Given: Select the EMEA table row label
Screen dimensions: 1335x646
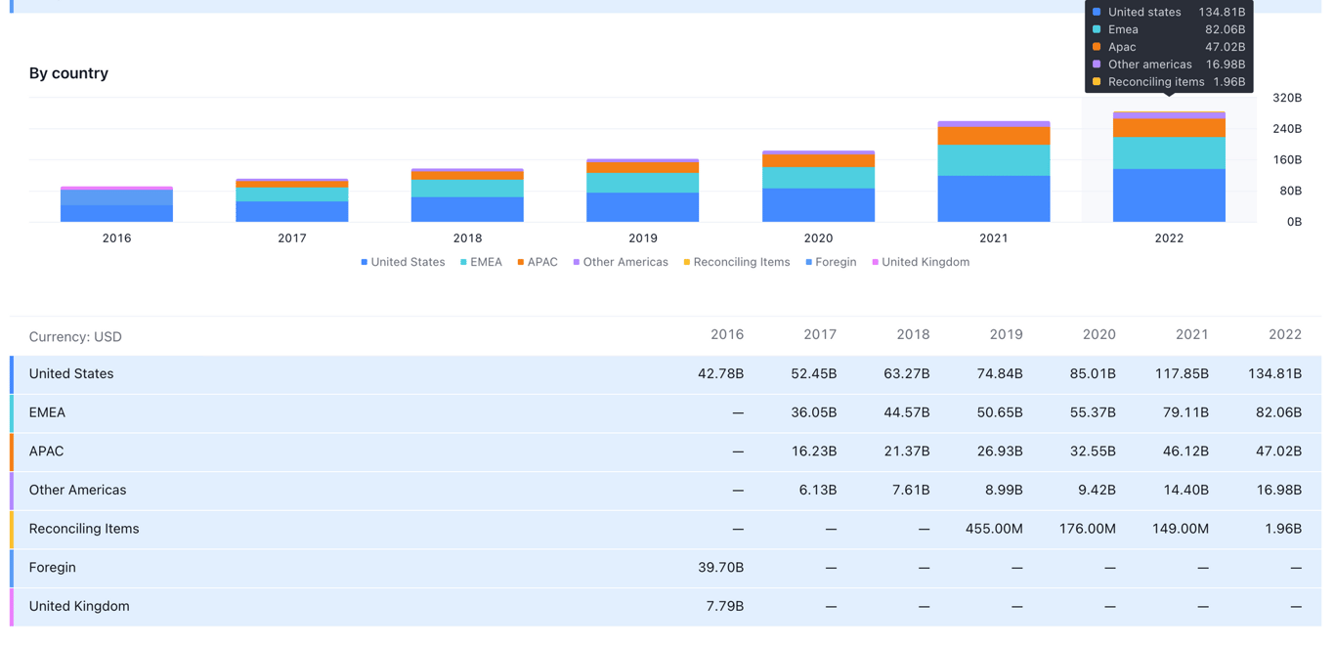Looking at the screenshot, I should point(47,412).
